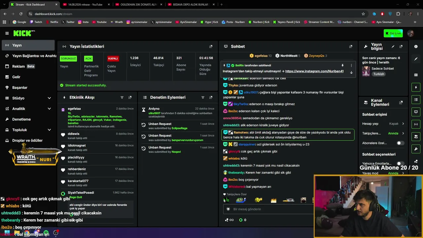Screen dimensions: 423x238
Task: Toggle the chat panel button in right rail
Action: point(416,112)
